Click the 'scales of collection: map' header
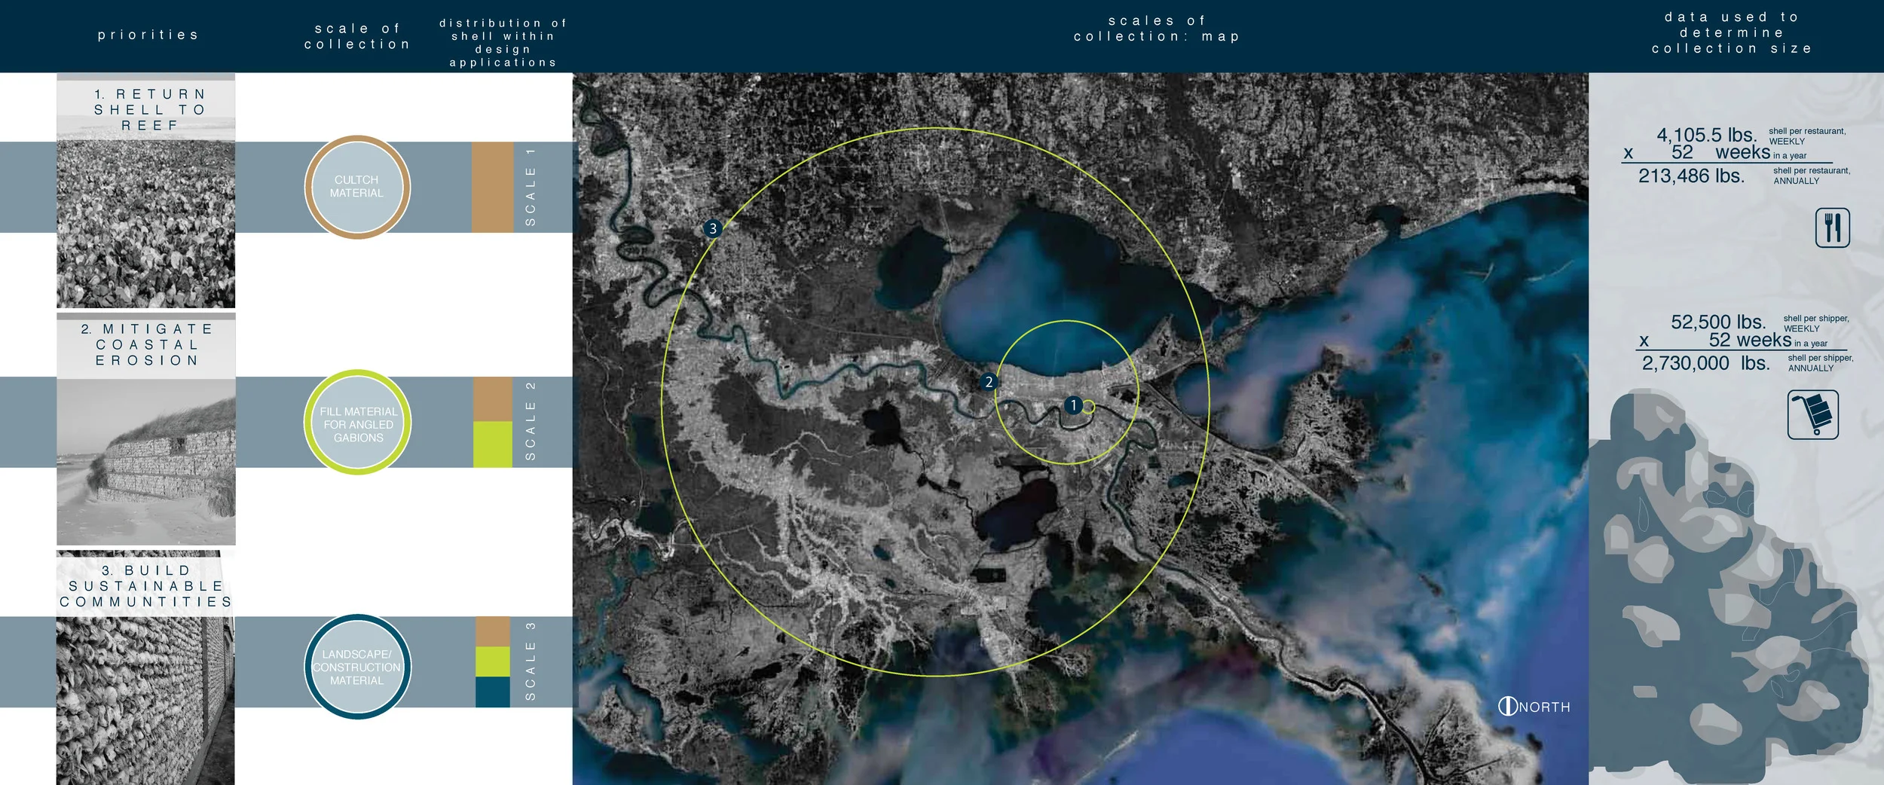The image size is (1884, 785). (1157, 29)
